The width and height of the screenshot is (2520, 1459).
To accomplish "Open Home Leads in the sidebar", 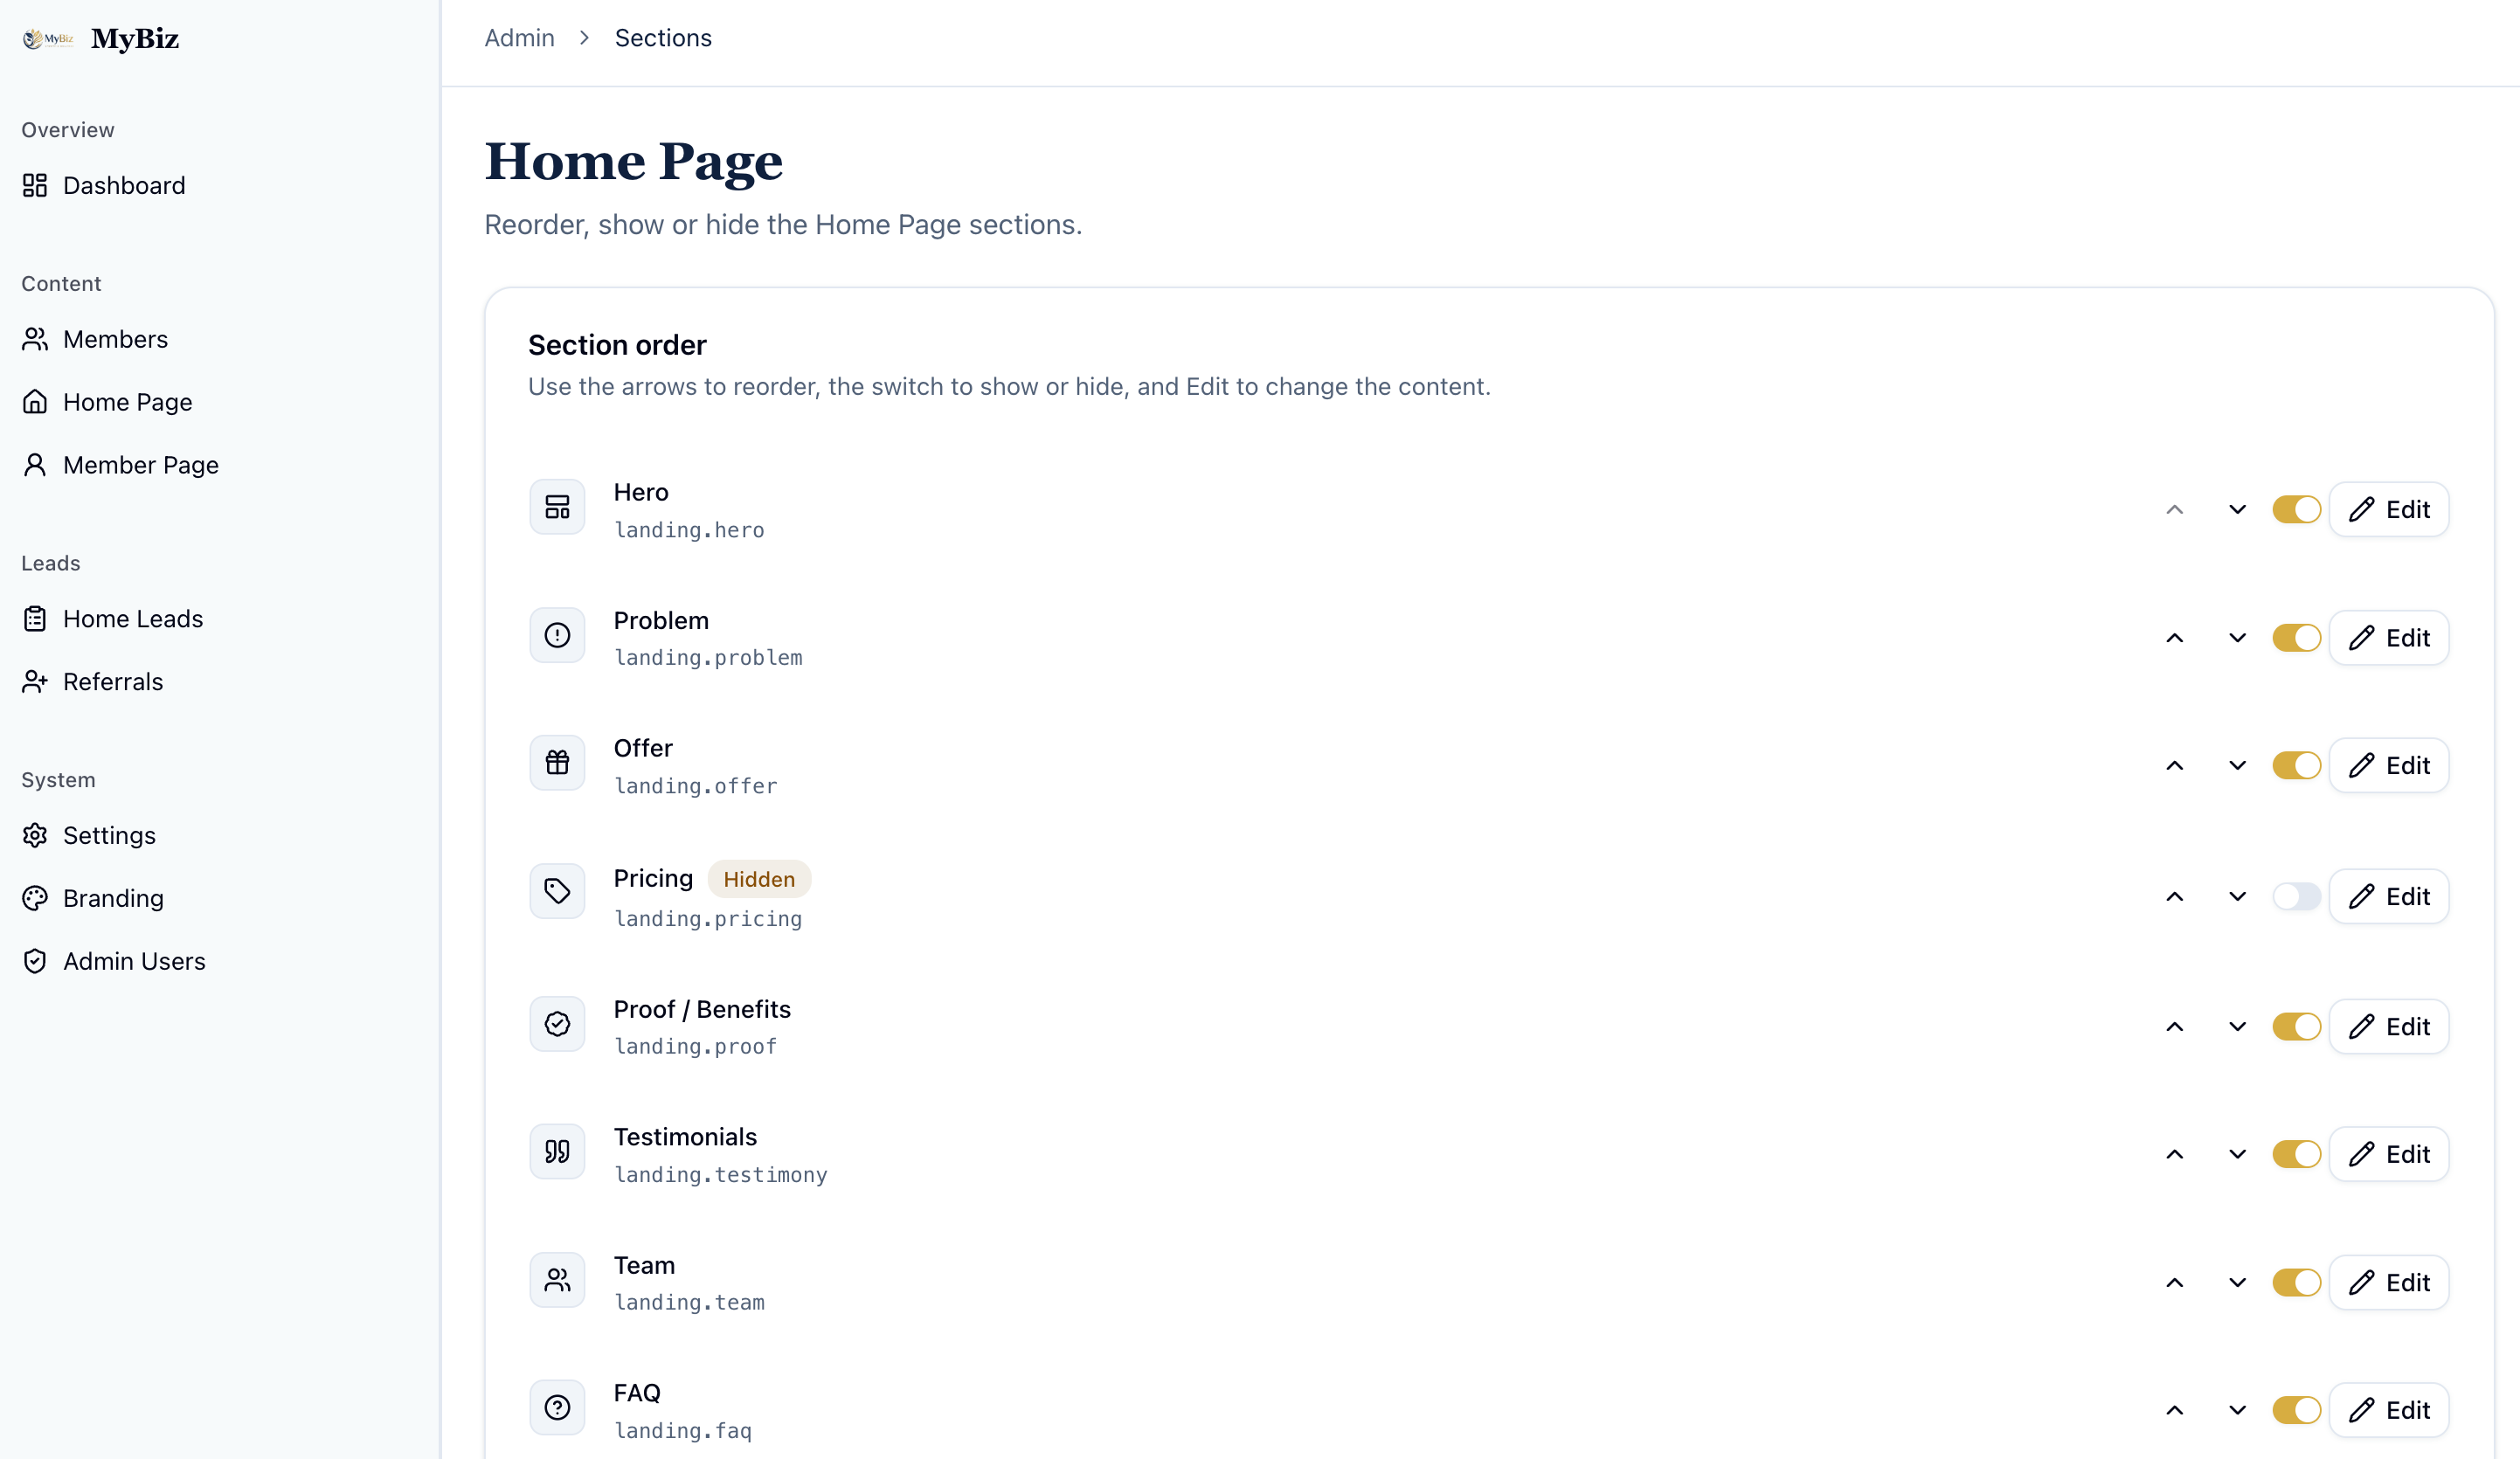I will pyautogui.click(x=113, y=620).
